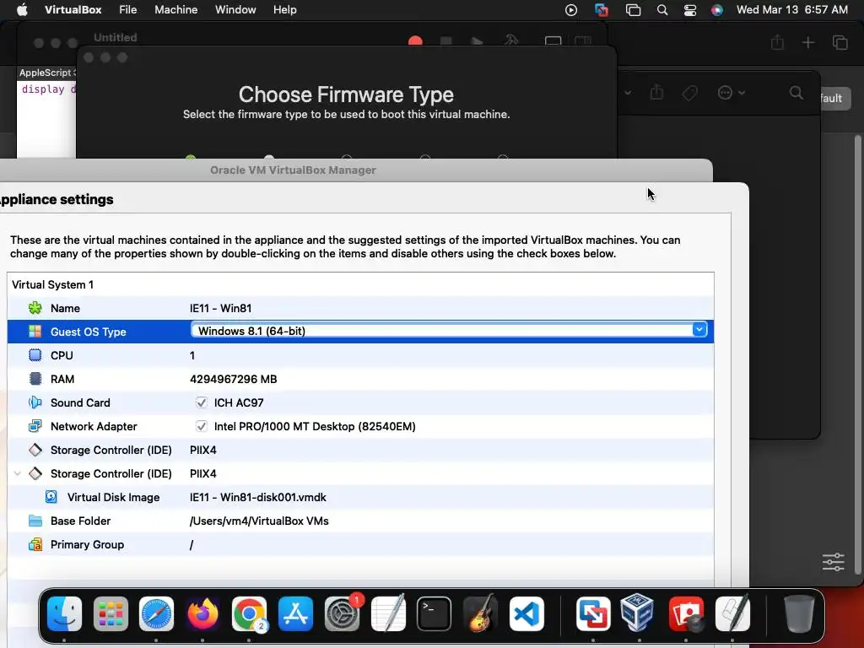Click the tag icon in the Finder toolbar
The height and width of the screenshot is (648, 864).
pos(689,93)
